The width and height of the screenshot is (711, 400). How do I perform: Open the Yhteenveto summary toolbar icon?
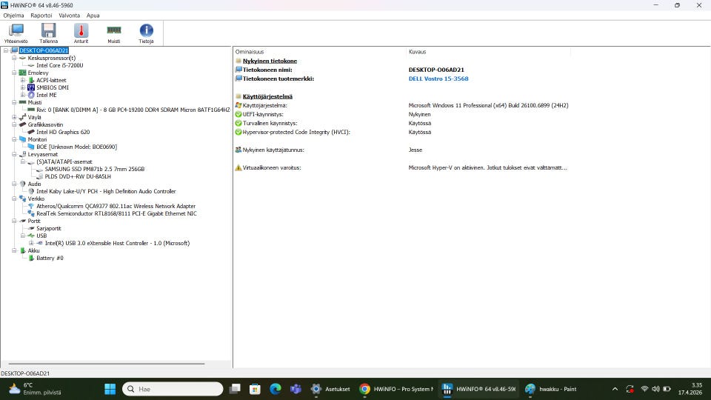16,33
